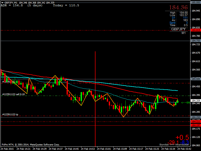Click the red vertical line marker on chart
Screen dimensions: 201x151
(95, 99)
